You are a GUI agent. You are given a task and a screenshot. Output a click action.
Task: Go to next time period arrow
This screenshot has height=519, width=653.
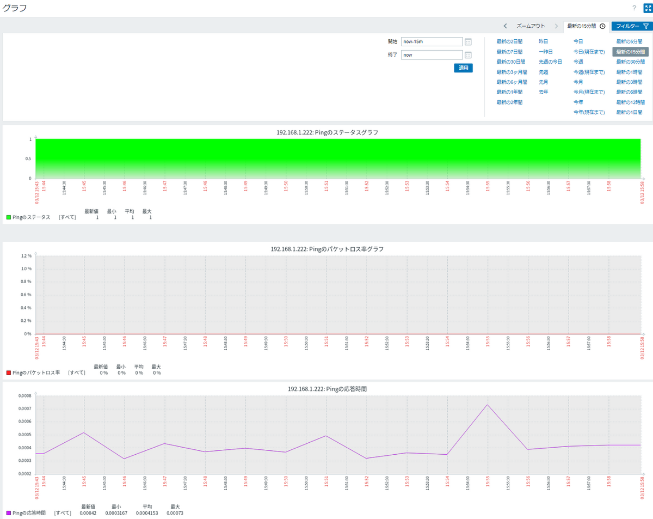click(x=556, y=26)
